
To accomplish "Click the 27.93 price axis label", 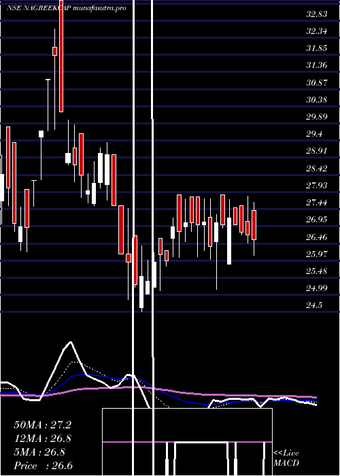I will [x=317, y=185].
